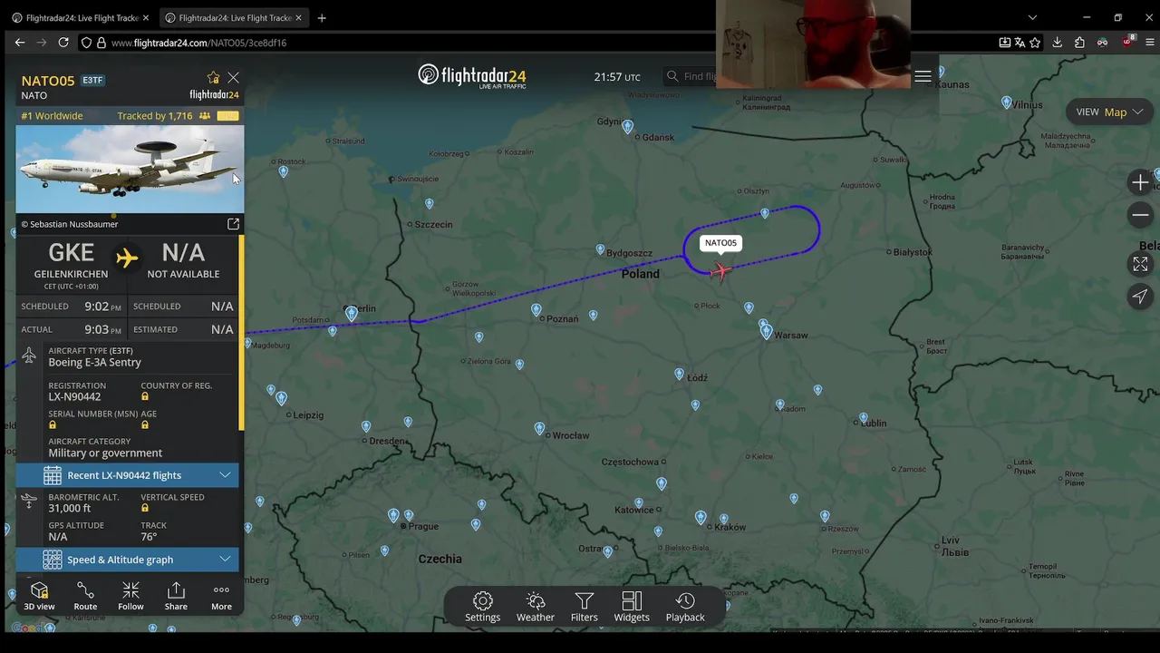Image resolution: width=1160 pixels, height=653 pixels.
Task: Open the VIEW Map dropdown
Action: [1110, 112]
